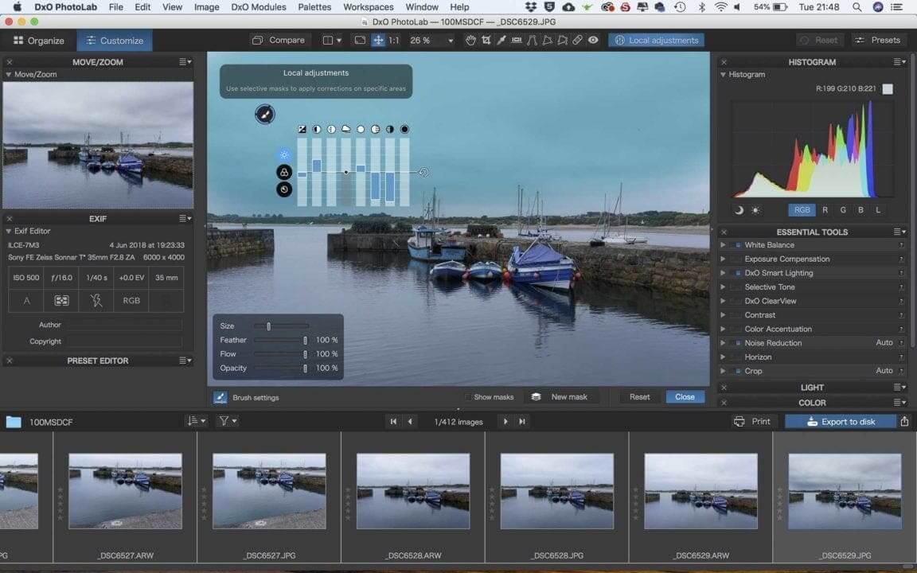Toggle DxO Smart Lighting switch
Screen dimensions: 917x573
tap(737, 273)
